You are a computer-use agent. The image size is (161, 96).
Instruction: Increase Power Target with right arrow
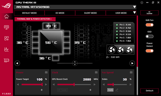tap(46, 85)
